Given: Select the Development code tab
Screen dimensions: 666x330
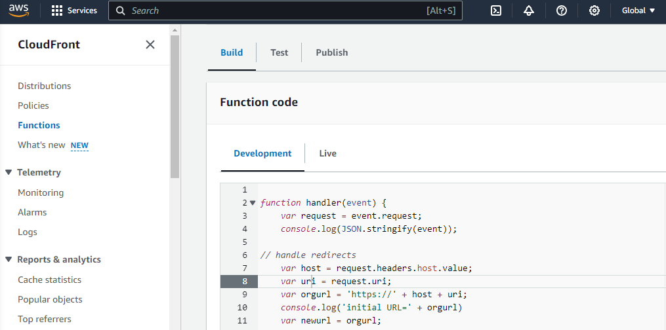Looking at the screenshot, I should point(262,153).
